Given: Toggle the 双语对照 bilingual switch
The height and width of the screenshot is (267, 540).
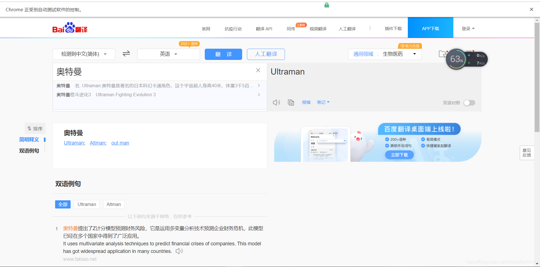Looking at the screenshot, I should pos(469,103).
